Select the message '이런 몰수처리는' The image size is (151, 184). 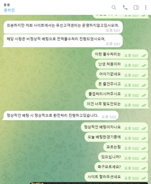(119, 54)
